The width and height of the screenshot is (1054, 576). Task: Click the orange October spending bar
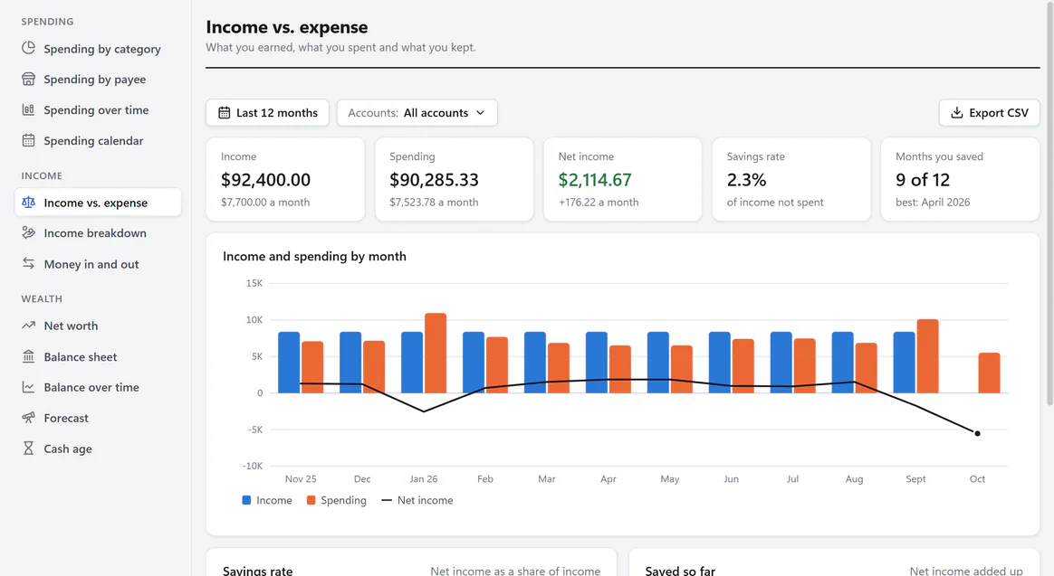pyautogui.click(x=989, y=373)
